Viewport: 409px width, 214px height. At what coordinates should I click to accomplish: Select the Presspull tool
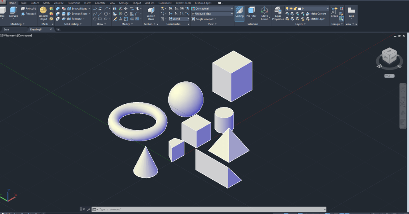28,14
